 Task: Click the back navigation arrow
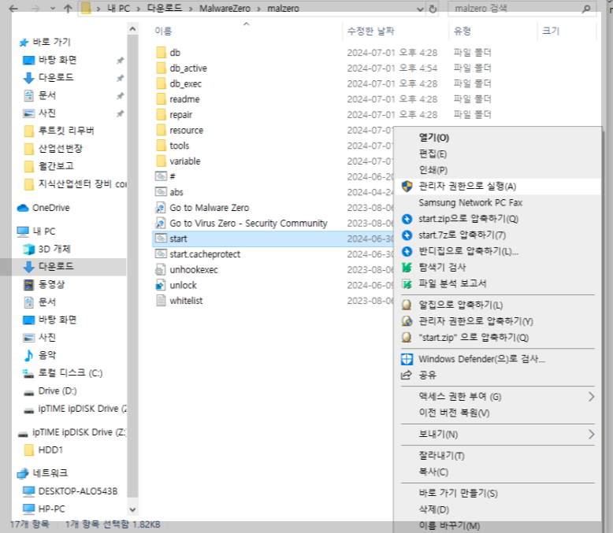tap(13, 9)
